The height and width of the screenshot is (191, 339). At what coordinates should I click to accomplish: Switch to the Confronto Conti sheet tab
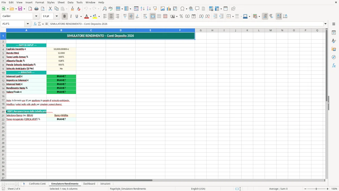pos(37,184)
